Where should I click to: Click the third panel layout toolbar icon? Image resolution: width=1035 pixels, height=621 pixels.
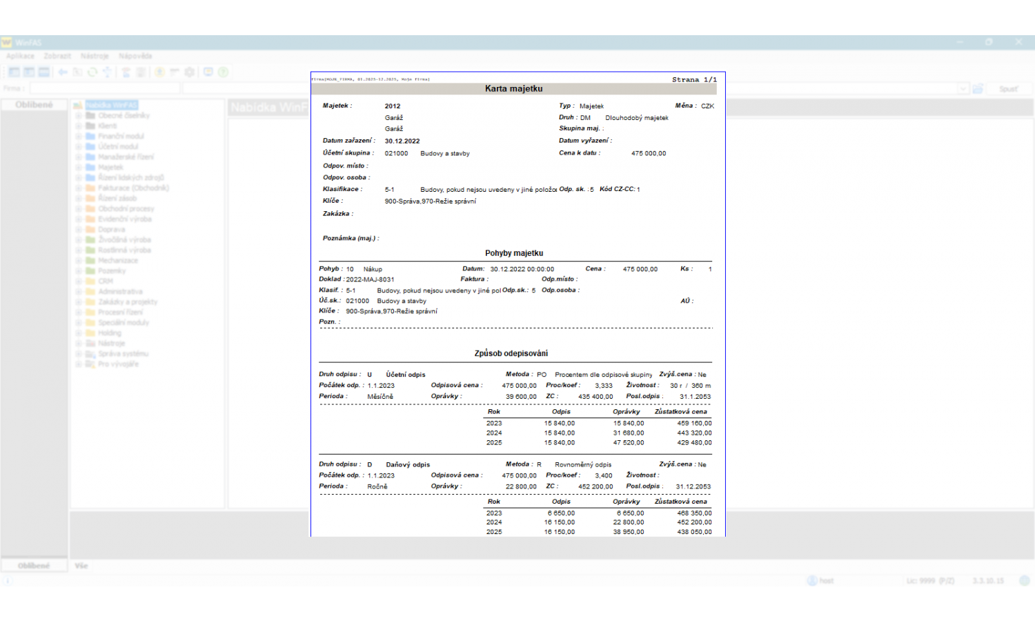[44, 72]
